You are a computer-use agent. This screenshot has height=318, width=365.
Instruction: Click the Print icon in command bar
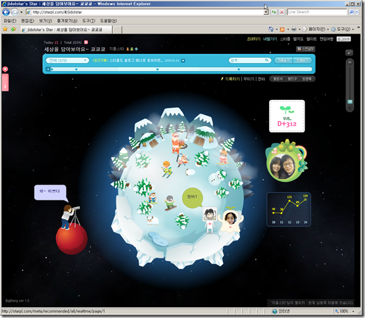(x=294, y=29)
